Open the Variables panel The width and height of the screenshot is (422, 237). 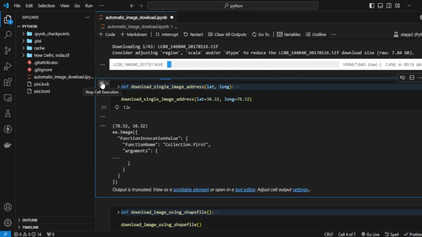[289, 35]
